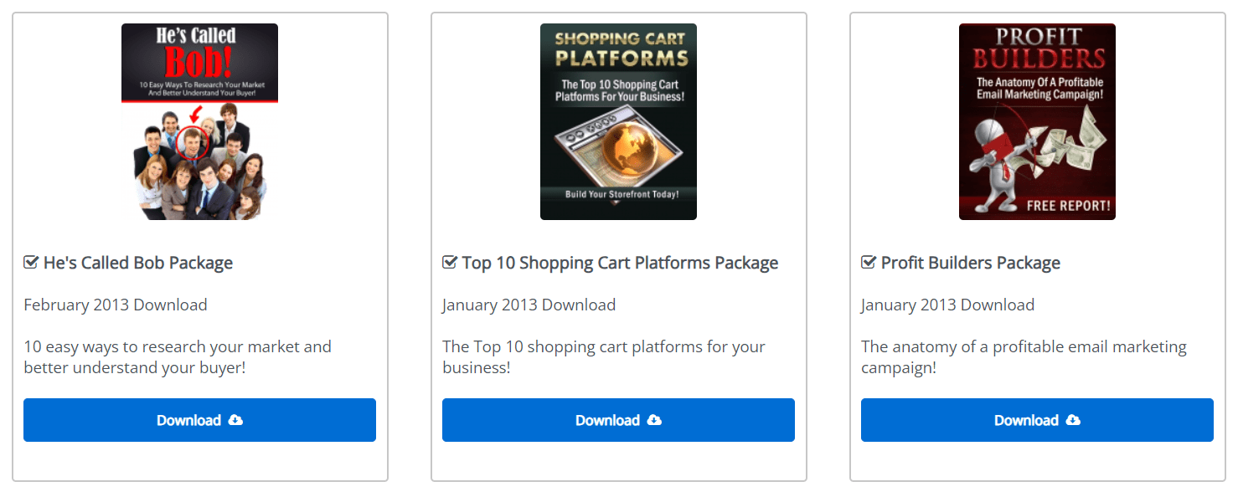Click the He's Called Bob Package title
This screenshot has height=497, width=1238.
138,263
